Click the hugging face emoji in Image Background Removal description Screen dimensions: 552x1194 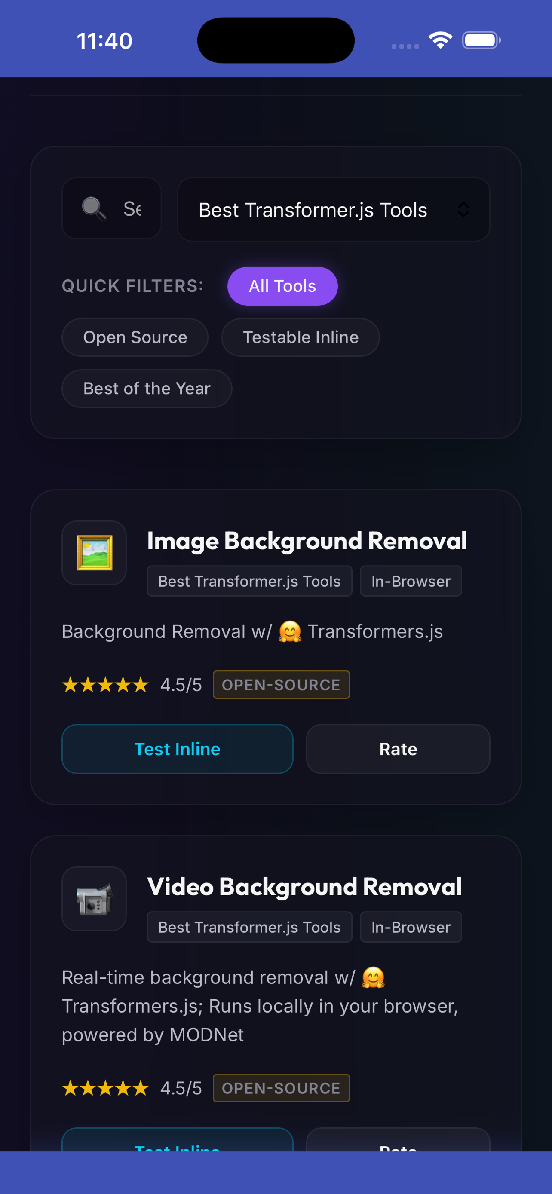290,631
